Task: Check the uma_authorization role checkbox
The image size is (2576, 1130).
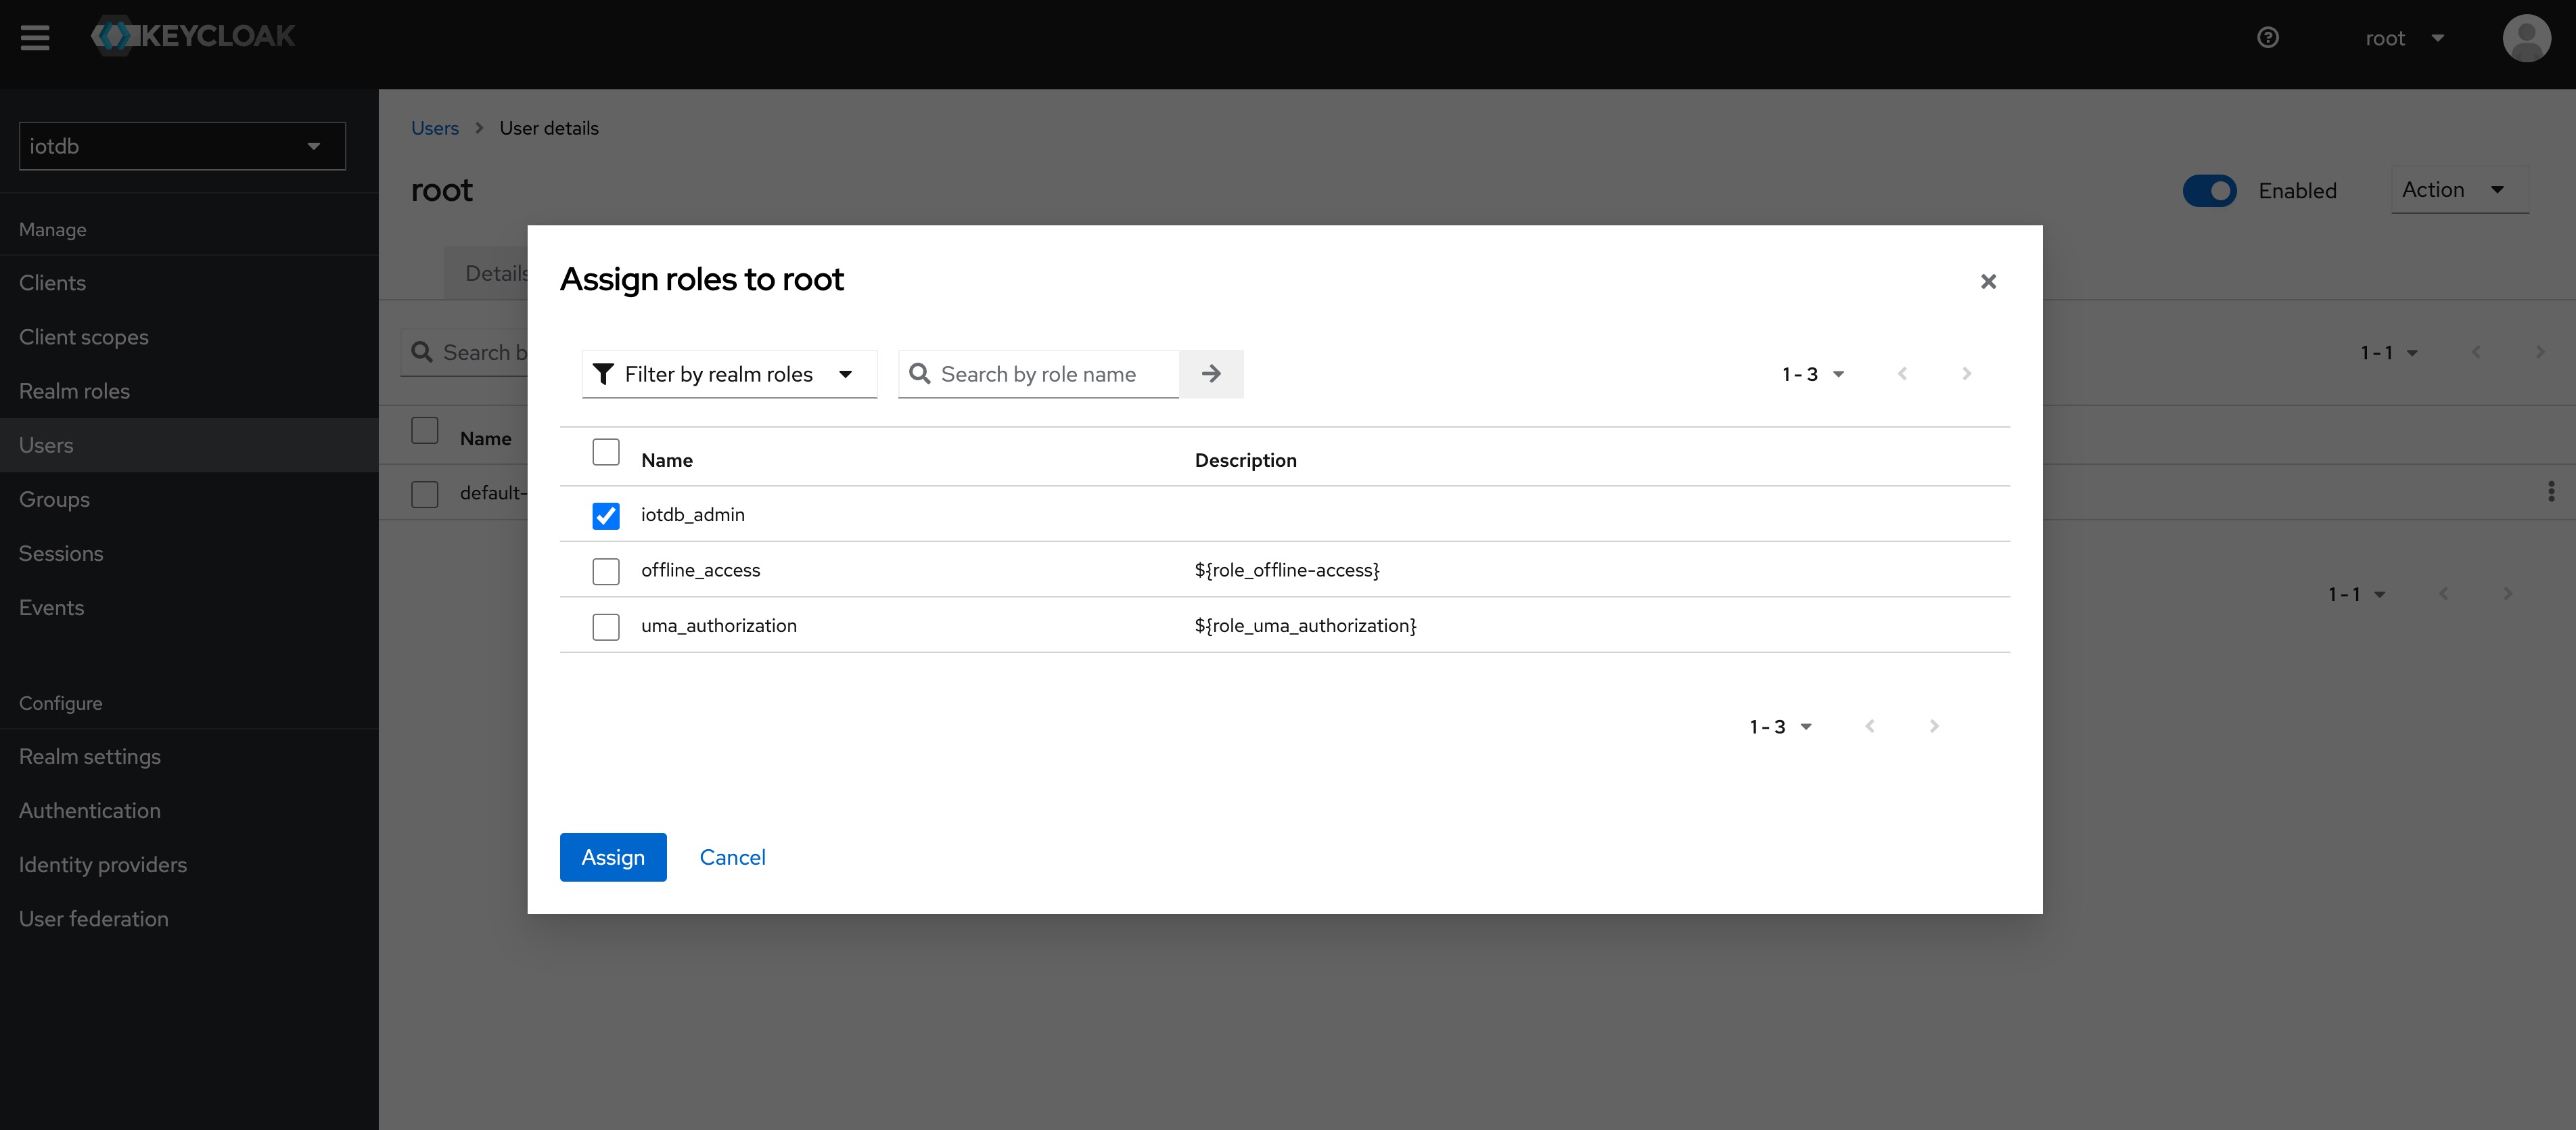Action: click(x=605, y=627)
